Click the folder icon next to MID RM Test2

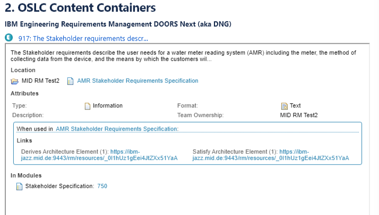coord(15,81)
